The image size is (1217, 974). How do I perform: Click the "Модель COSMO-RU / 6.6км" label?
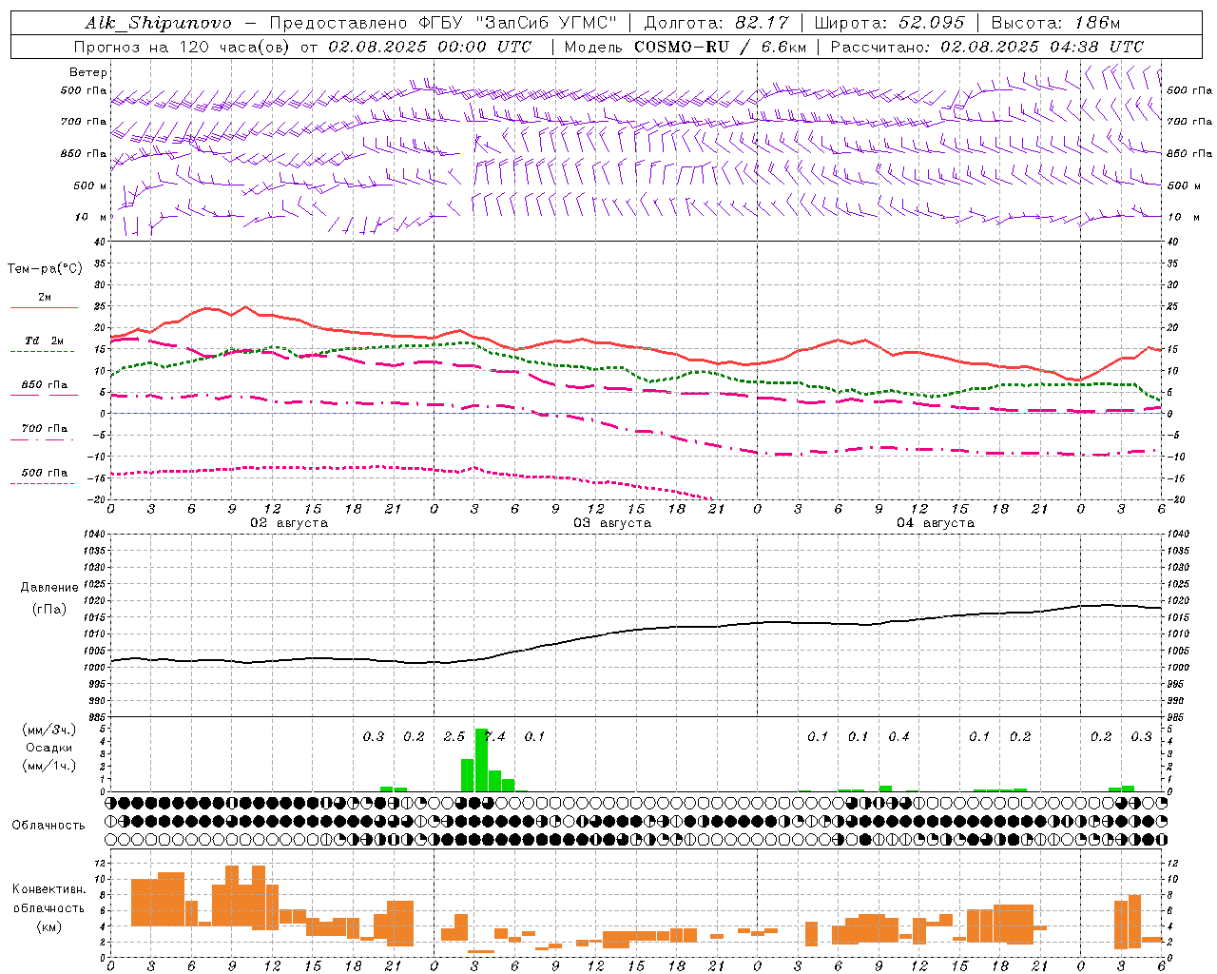[x=686, y=47]
